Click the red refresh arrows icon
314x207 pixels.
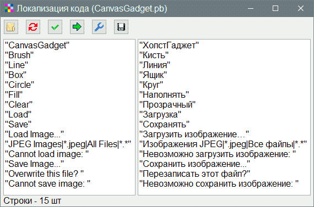tap(33, 27)
